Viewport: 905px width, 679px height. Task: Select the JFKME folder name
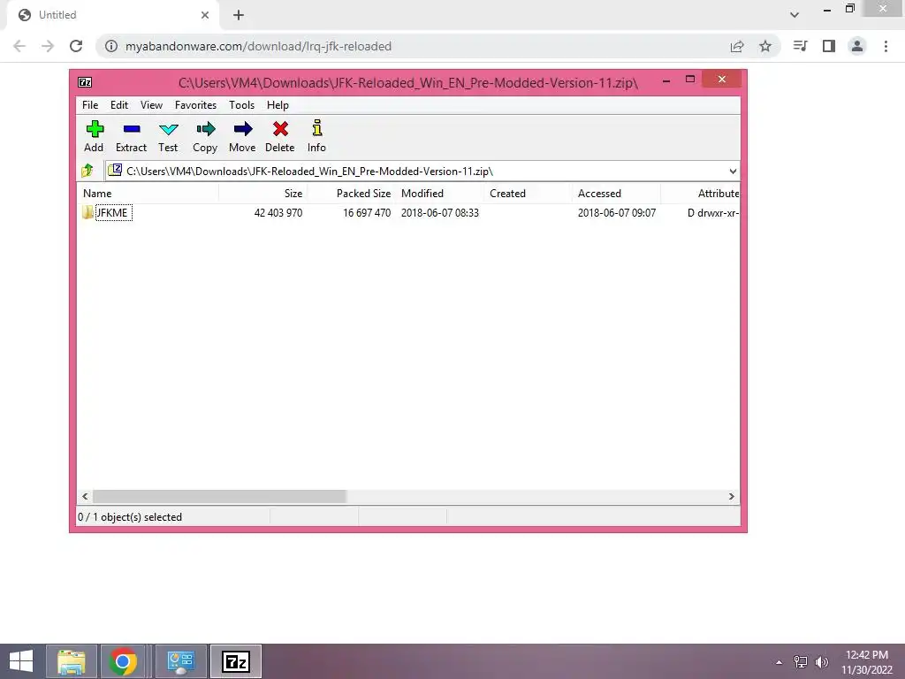click(113, 212)
